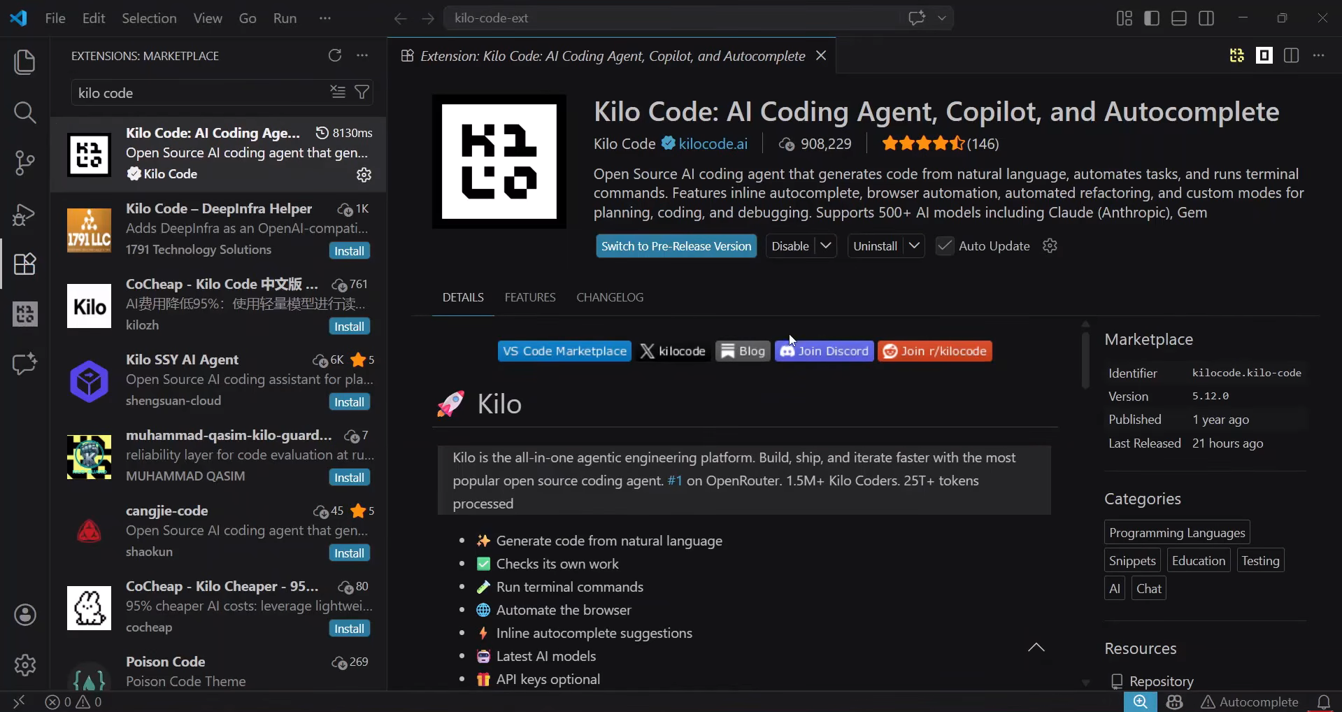Open notifications bell in status bar
The height and width of the screenshot is (712, 1342).
[1324, 702]
